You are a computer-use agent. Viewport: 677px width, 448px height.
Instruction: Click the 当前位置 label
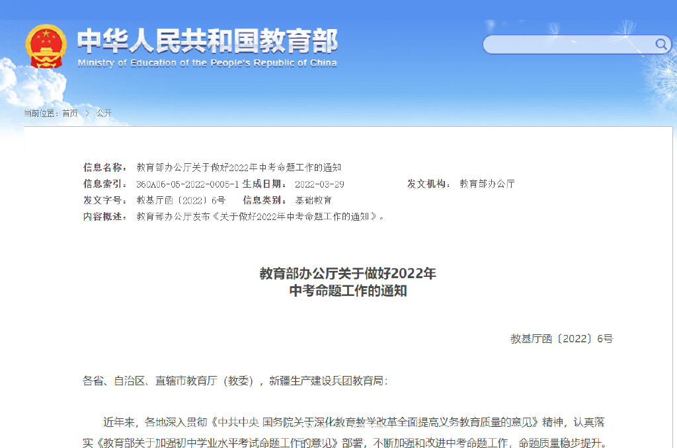(41, 114)
